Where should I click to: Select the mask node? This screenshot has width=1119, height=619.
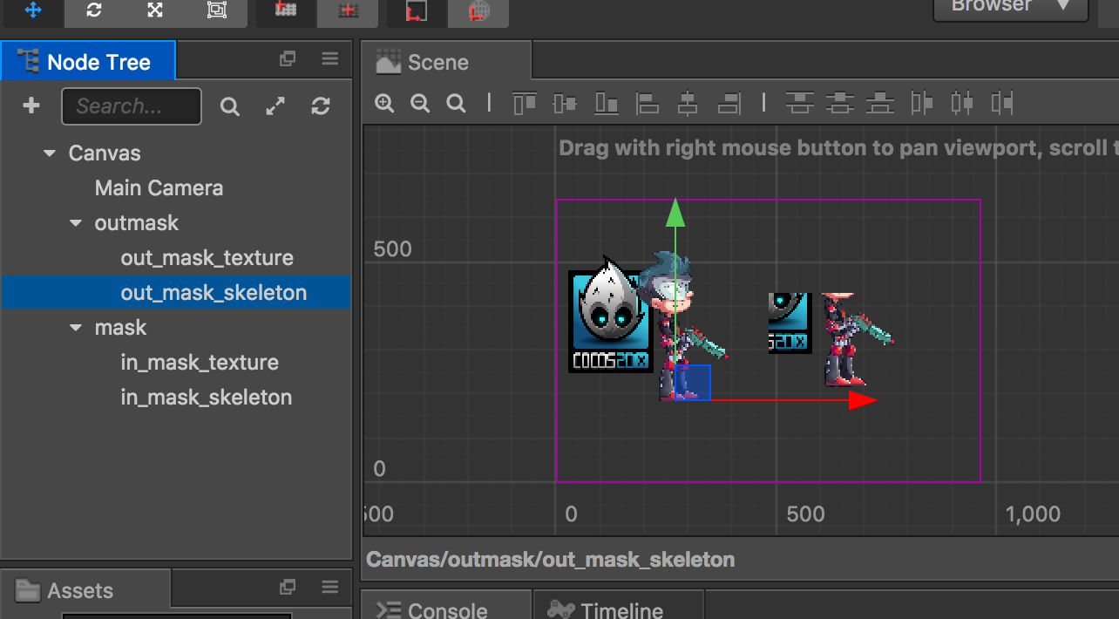tap(121, 328)
